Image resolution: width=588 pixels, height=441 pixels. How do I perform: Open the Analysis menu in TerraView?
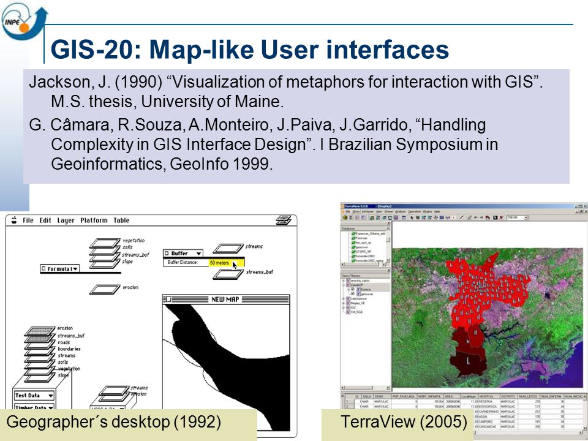(x=401, y=211)
